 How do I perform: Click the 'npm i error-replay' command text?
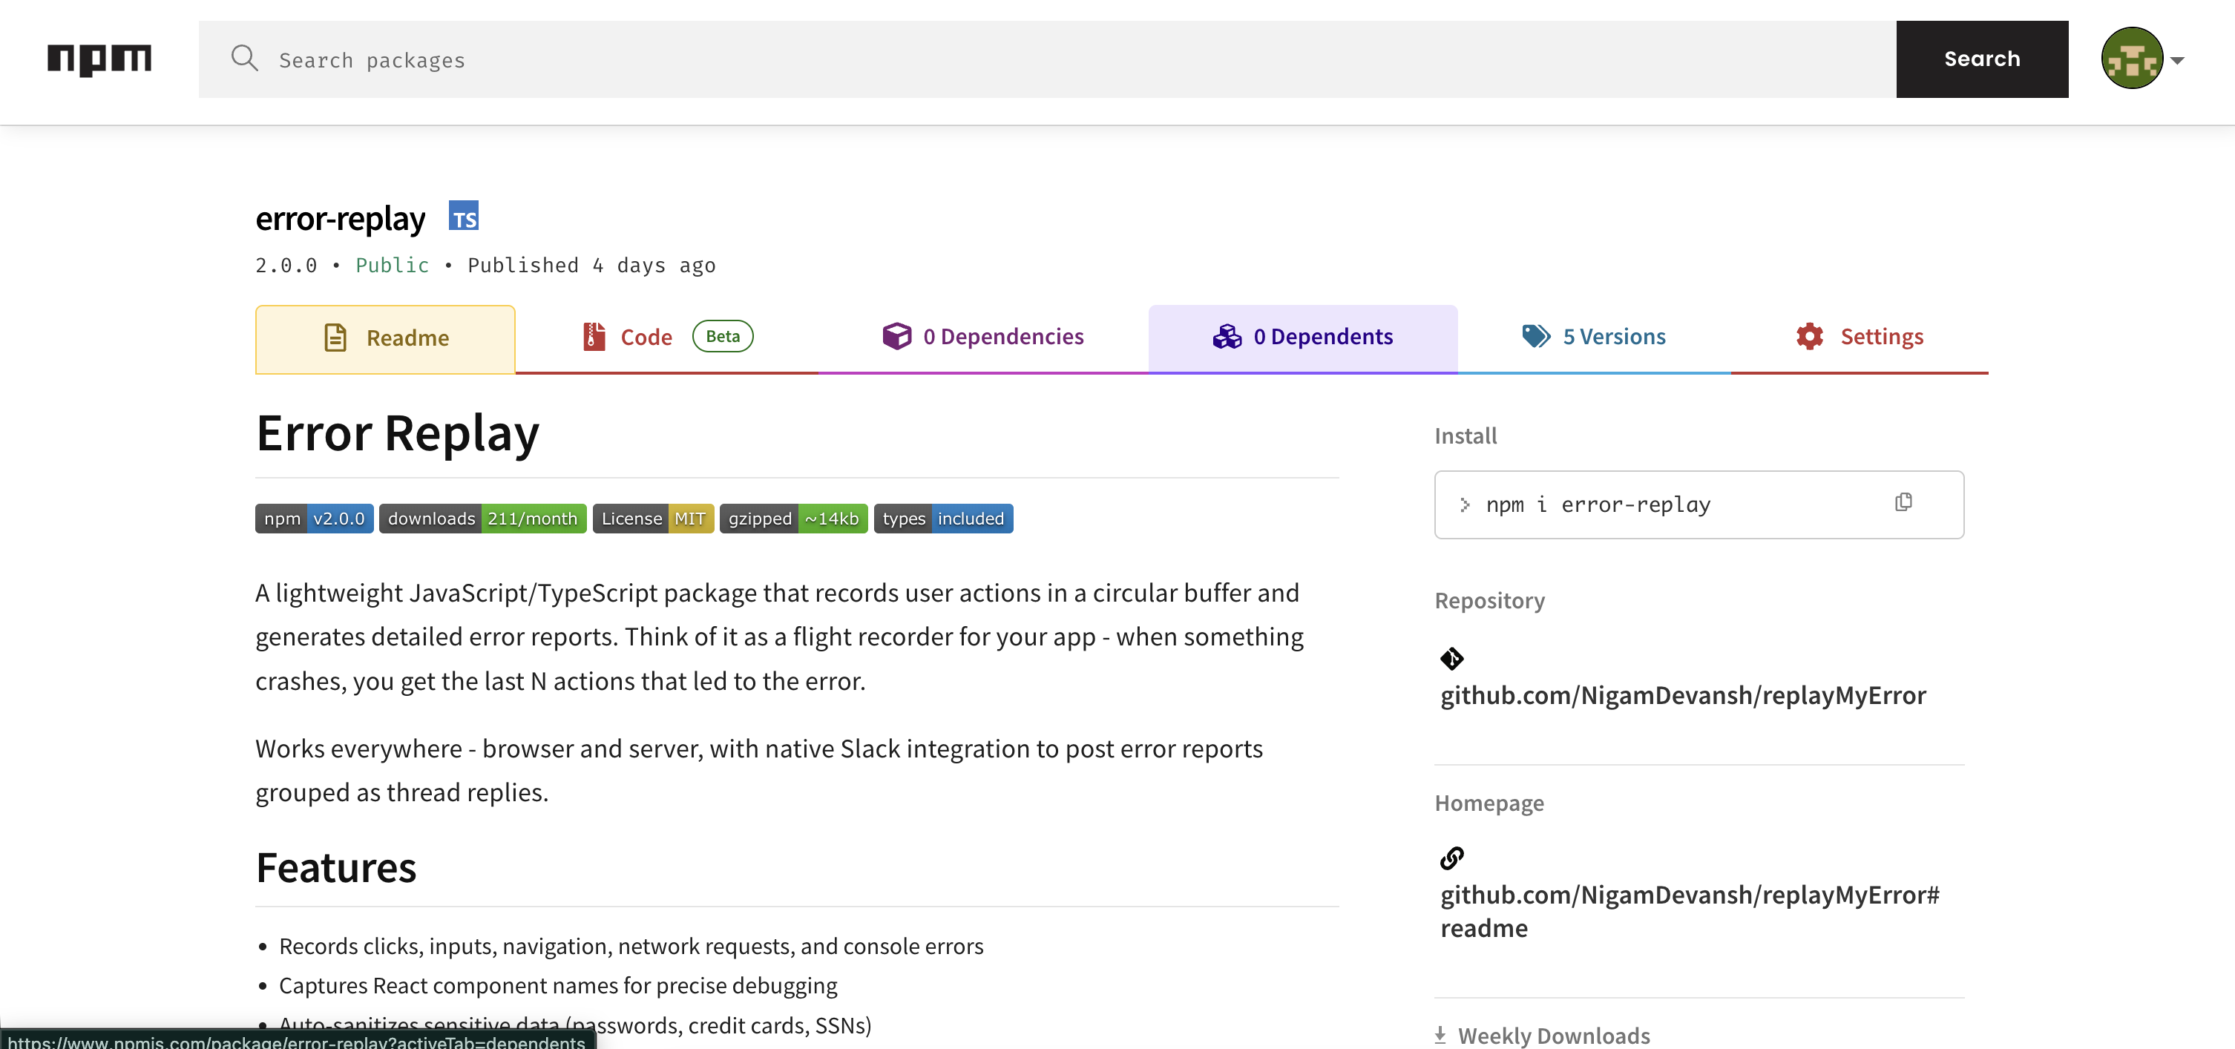(x=1598, y=504)
